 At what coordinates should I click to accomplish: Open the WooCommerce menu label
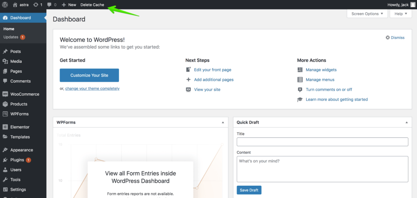25,94
